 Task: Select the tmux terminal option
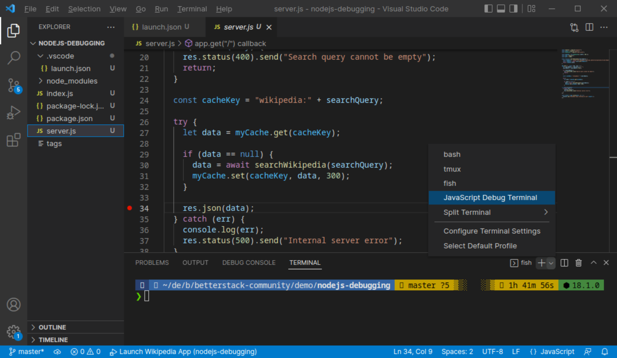click(x=452, y=168)
